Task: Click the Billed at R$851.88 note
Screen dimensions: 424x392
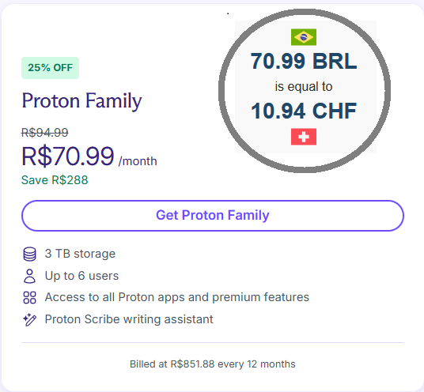Action: click(213, 364)
